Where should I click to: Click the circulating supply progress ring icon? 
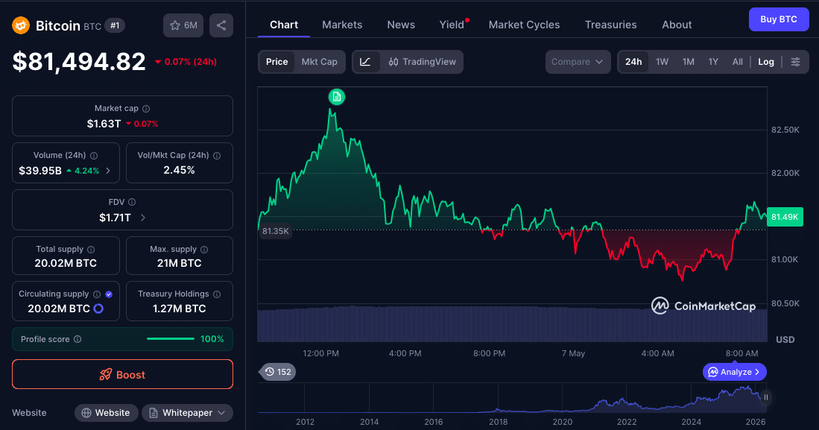98,309
